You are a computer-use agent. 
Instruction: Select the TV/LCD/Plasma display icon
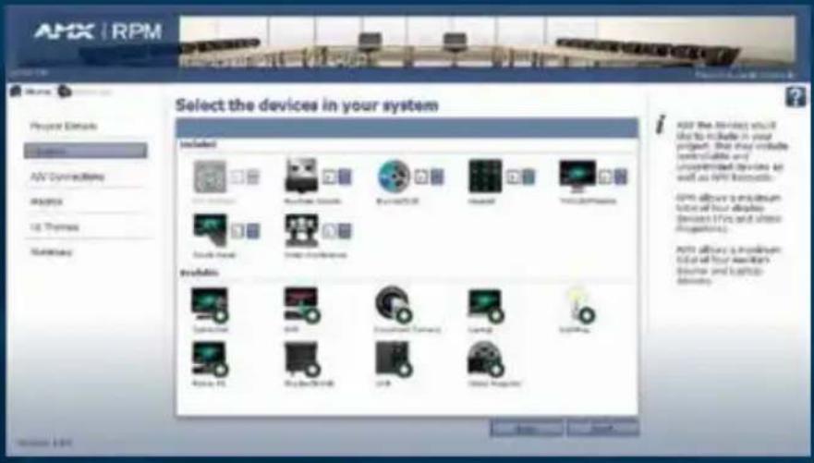click(577, 176)
